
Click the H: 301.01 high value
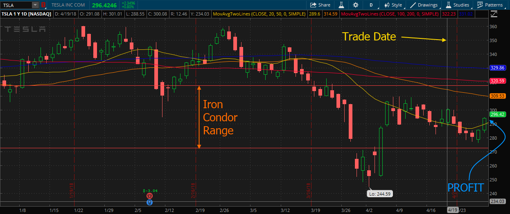112,14
